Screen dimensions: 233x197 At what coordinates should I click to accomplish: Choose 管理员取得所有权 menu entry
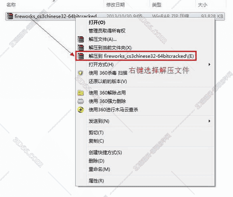(x=107, y=31)
